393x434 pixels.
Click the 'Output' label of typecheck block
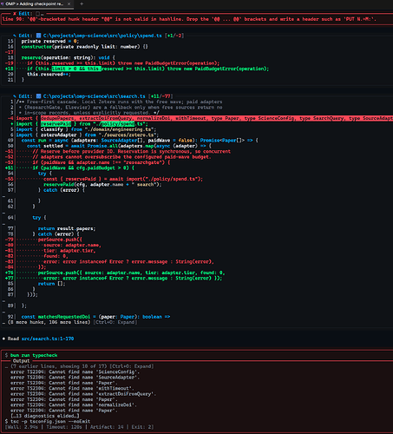pyautogui.click(x=21, y=361)
